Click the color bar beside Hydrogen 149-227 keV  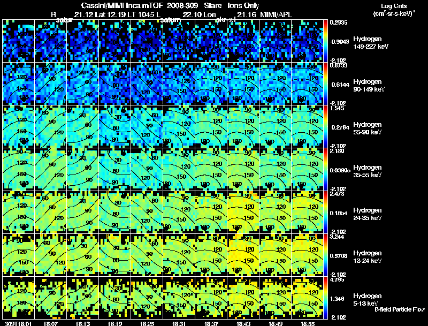[325, 41]
